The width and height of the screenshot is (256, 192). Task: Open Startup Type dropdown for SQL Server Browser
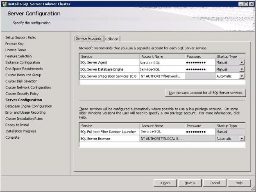tap(242, 139)
